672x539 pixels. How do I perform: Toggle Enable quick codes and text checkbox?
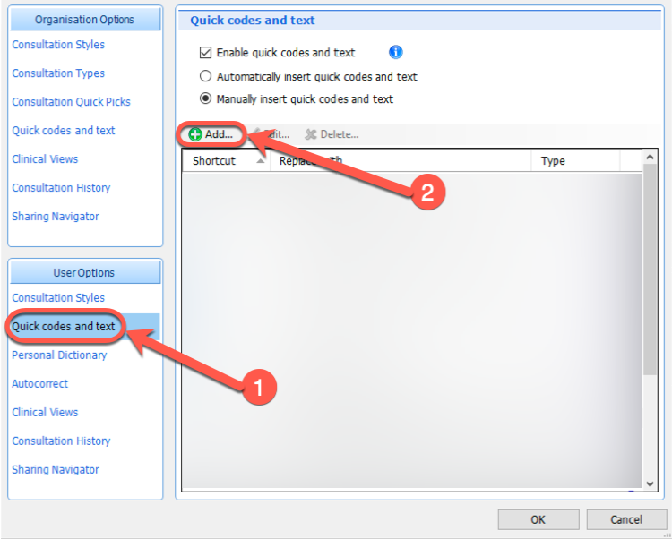pyautogui.click(x=206, y=52)
